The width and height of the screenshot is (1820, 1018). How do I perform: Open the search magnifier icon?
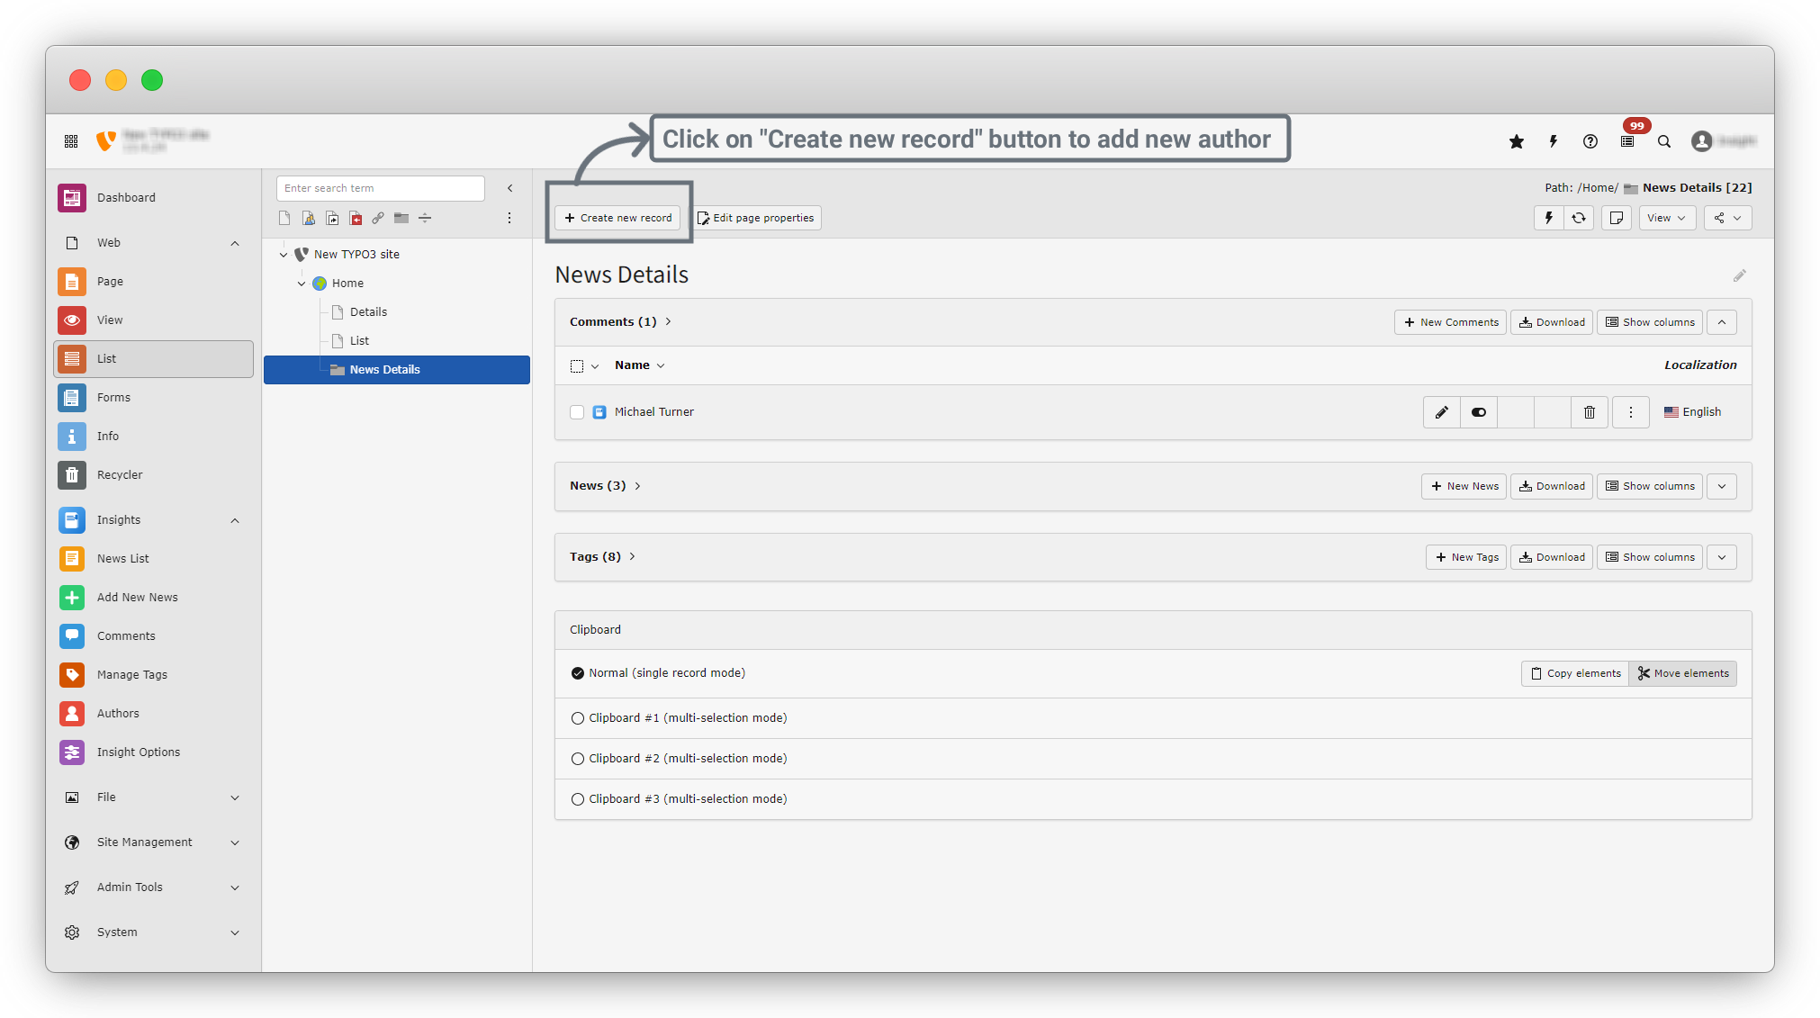pyautogui.click(x=1664, y=141)
